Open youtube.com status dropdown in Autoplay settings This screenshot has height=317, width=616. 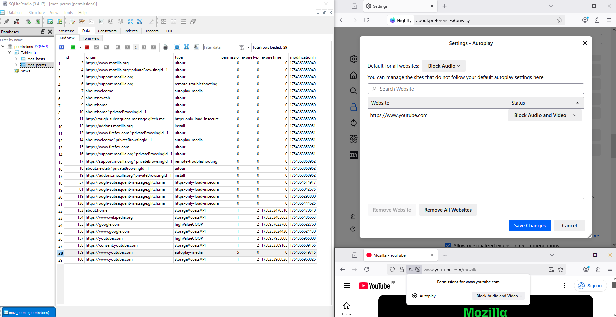tap(545, 115)
